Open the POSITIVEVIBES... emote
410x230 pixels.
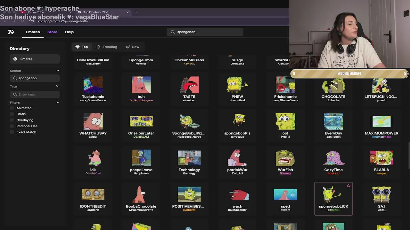coord(189,199)
